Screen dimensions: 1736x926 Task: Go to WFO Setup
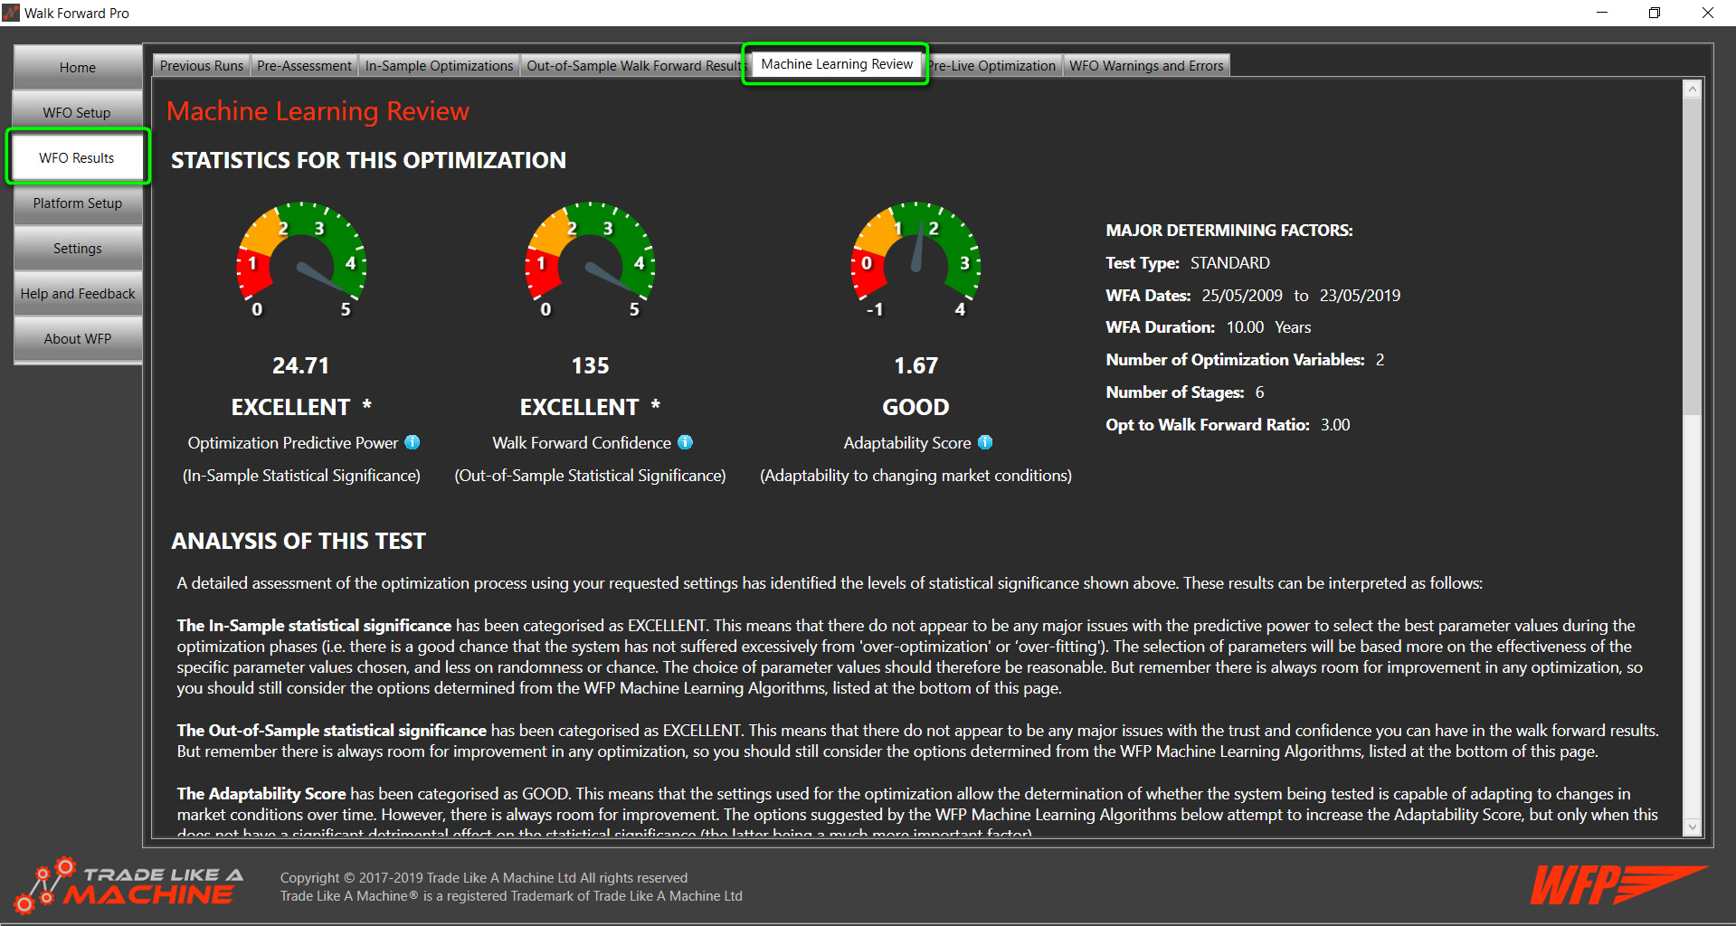[78, 112]
